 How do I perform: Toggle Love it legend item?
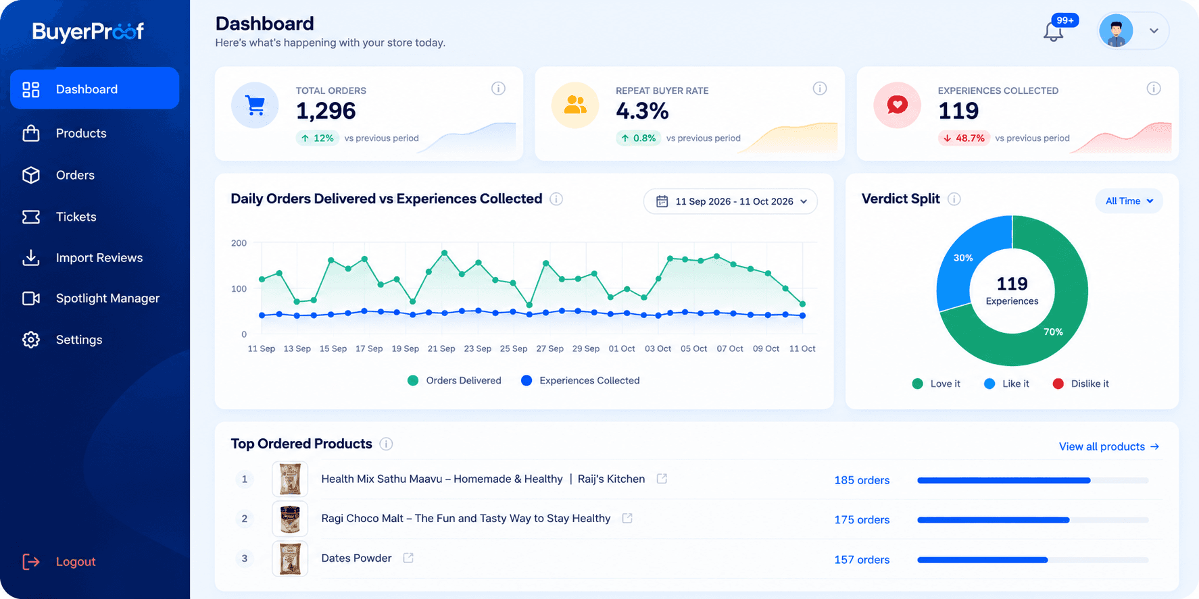[x=936, y=384]
